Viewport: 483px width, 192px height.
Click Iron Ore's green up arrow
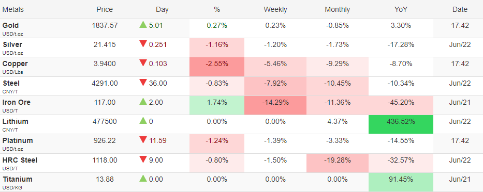[x=143, y=102]
